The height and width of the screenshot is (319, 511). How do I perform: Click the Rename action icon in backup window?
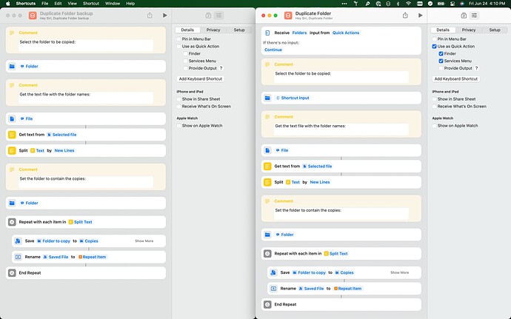pyautogui.click(x=18, y=257)
